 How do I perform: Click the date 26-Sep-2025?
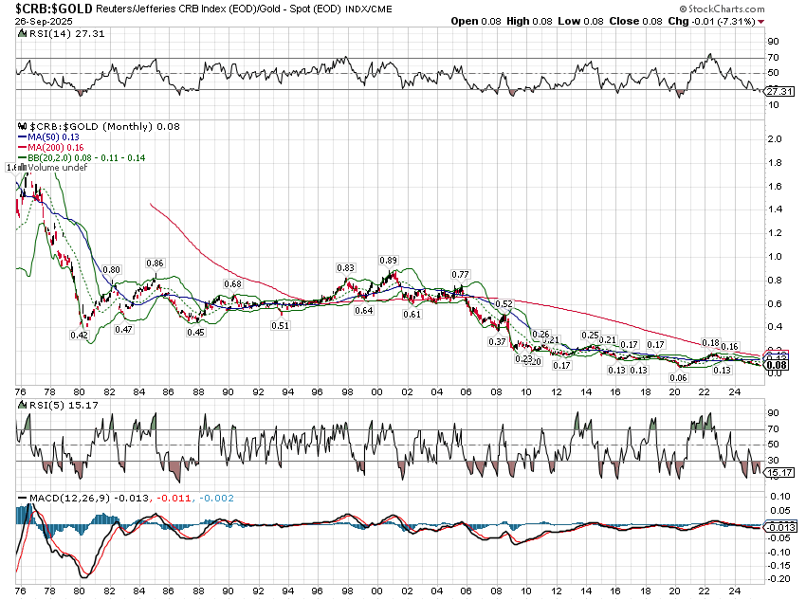[44, 22]
